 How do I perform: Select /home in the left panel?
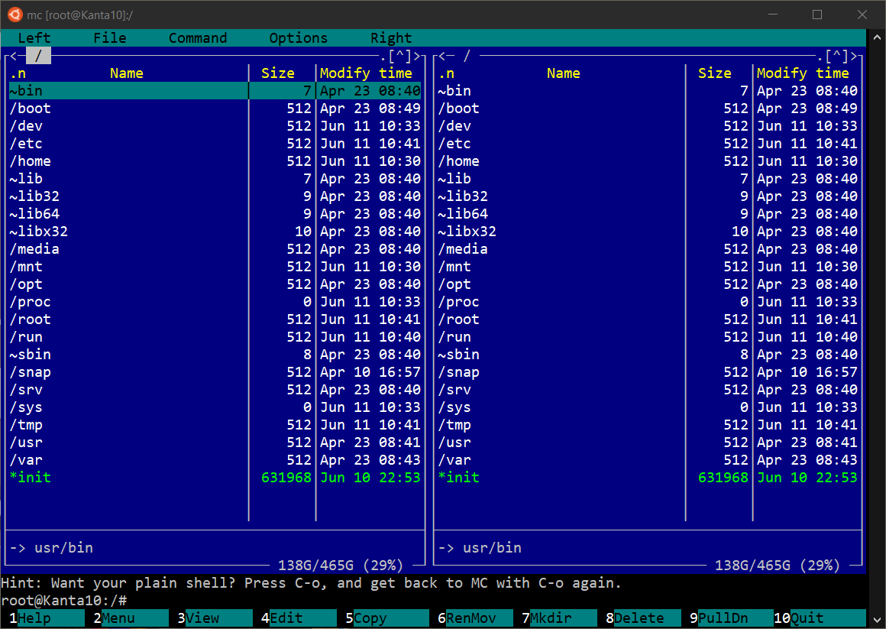coord(215,161)
